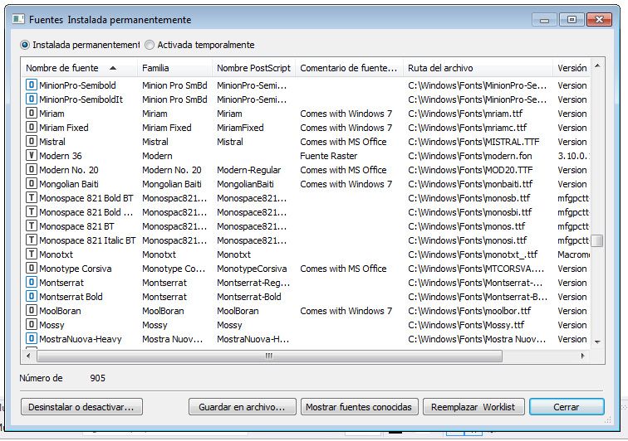Click the icon beside MostraNuova-Heavy

click(32, 339)
